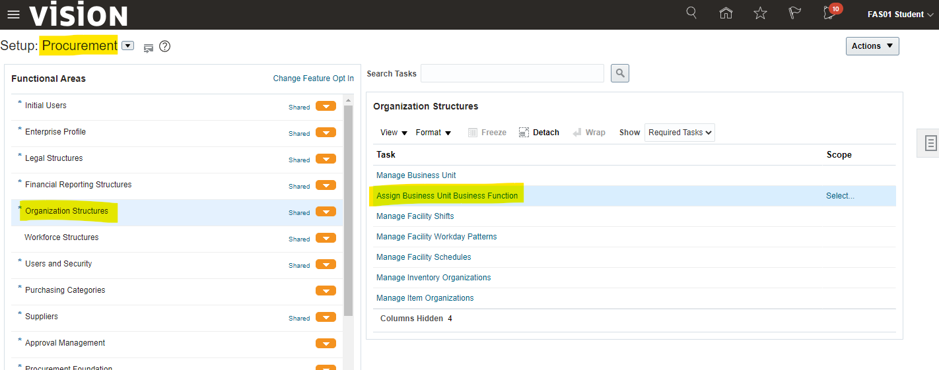Image resolution: width=939 pixels, height=370 pixels.
Task: Click the Functional Areas vertical scrollbar
Action: click(x=348, y=211)
